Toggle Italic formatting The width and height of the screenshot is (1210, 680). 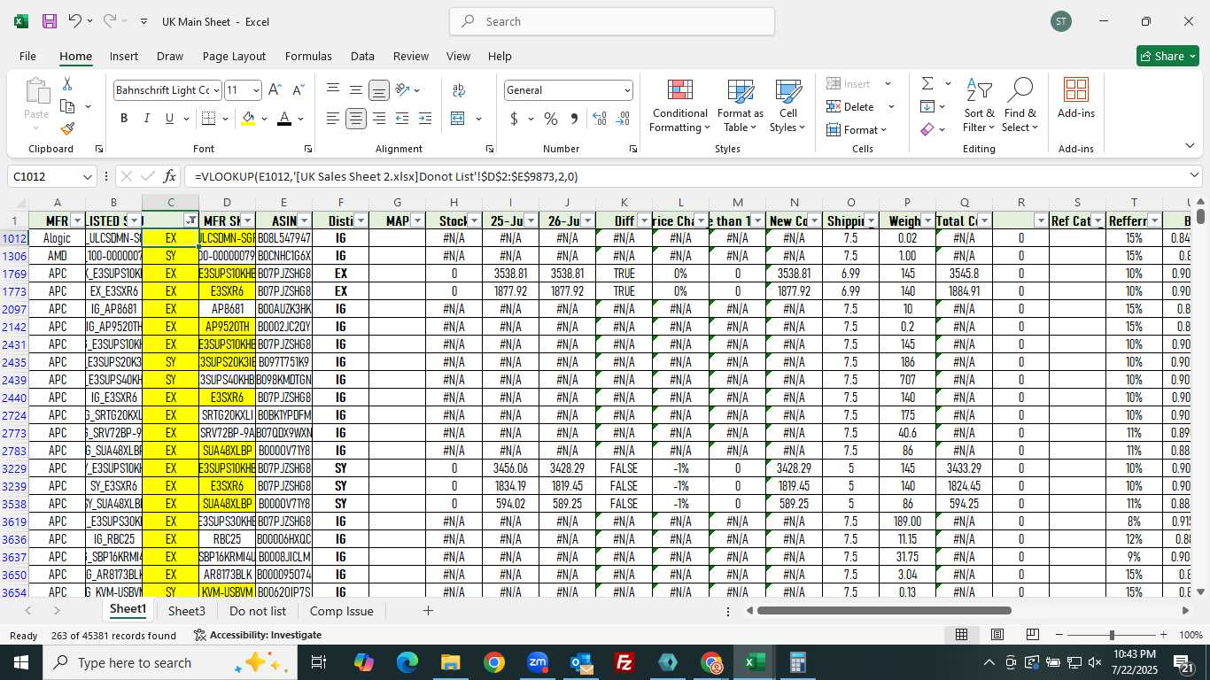coord(147,119)
